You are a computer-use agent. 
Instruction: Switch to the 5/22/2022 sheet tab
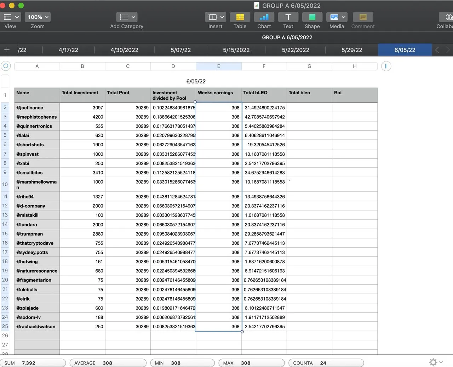296,50
